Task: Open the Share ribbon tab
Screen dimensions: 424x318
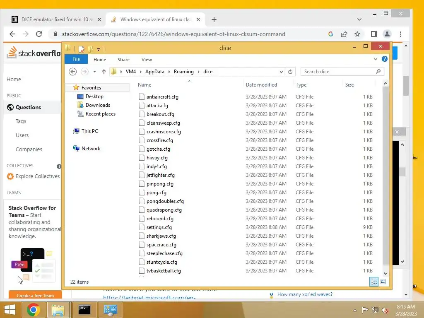Action: click(x=123, y=60)
